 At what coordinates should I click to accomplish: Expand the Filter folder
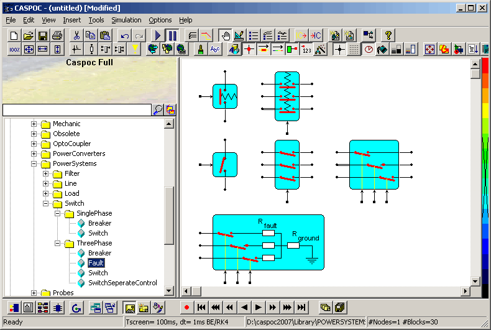pyautogui.click(x=46, y=174)
